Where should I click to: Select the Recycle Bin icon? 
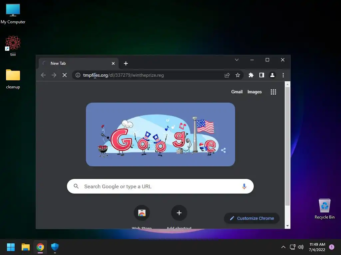pos(324,209)
